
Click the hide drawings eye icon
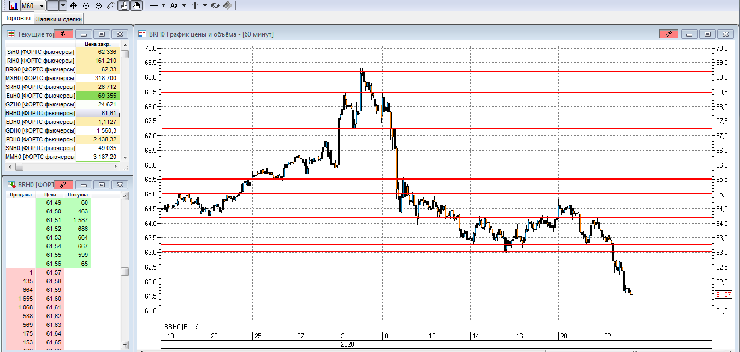[x=215, y=5]
